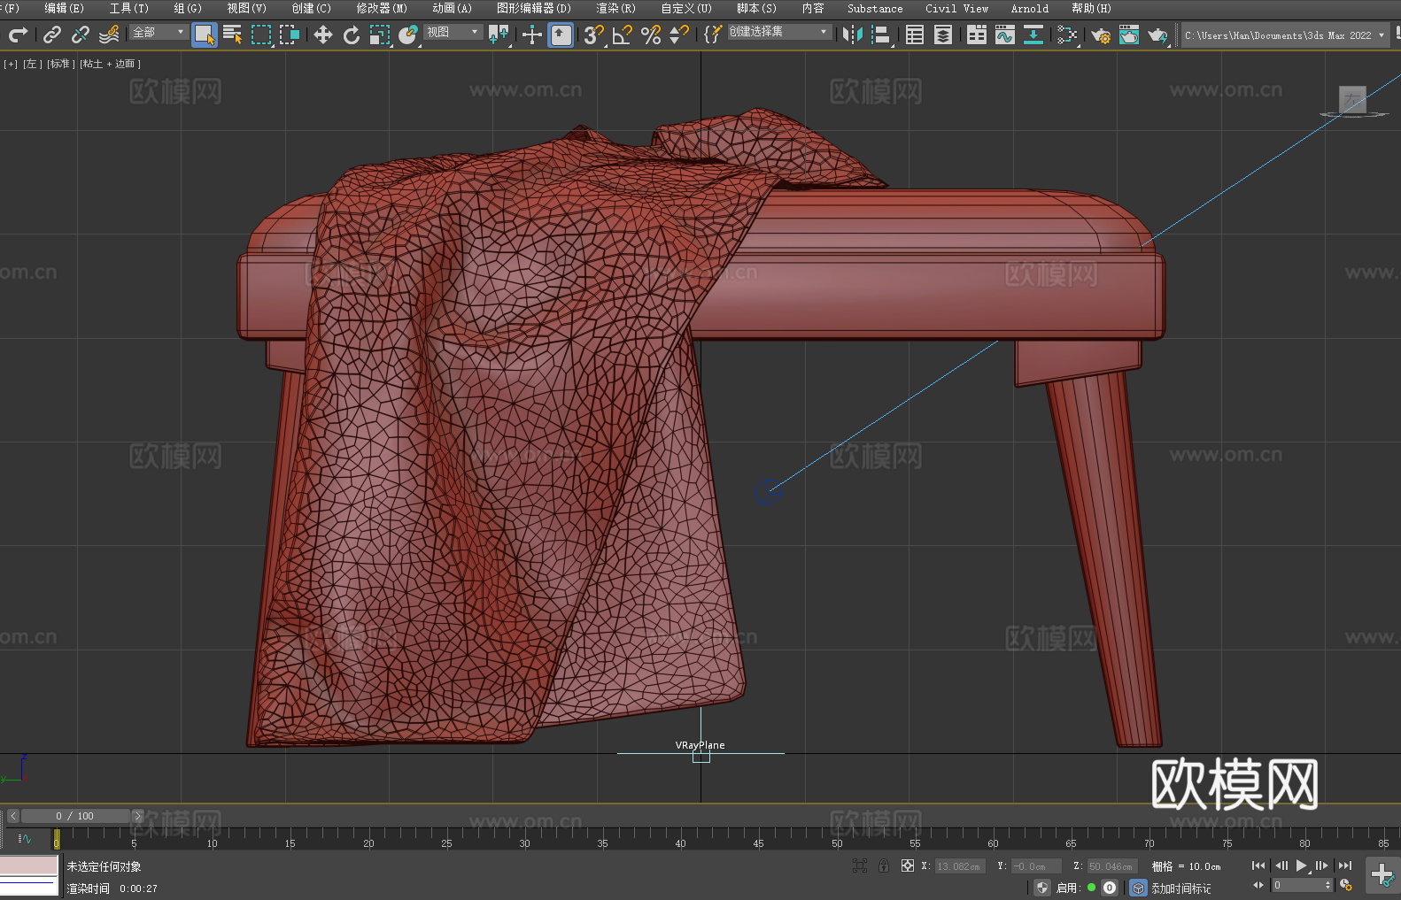Image resolution: width=1401 pixels, height=900 pixels.
Task: Click the [粘土 + 边面] shading label
Action: coord(111,64)
